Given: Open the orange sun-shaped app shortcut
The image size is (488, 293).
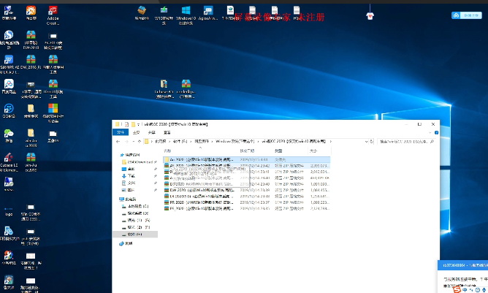Looking at the screenshot, I should pos(31,12).
